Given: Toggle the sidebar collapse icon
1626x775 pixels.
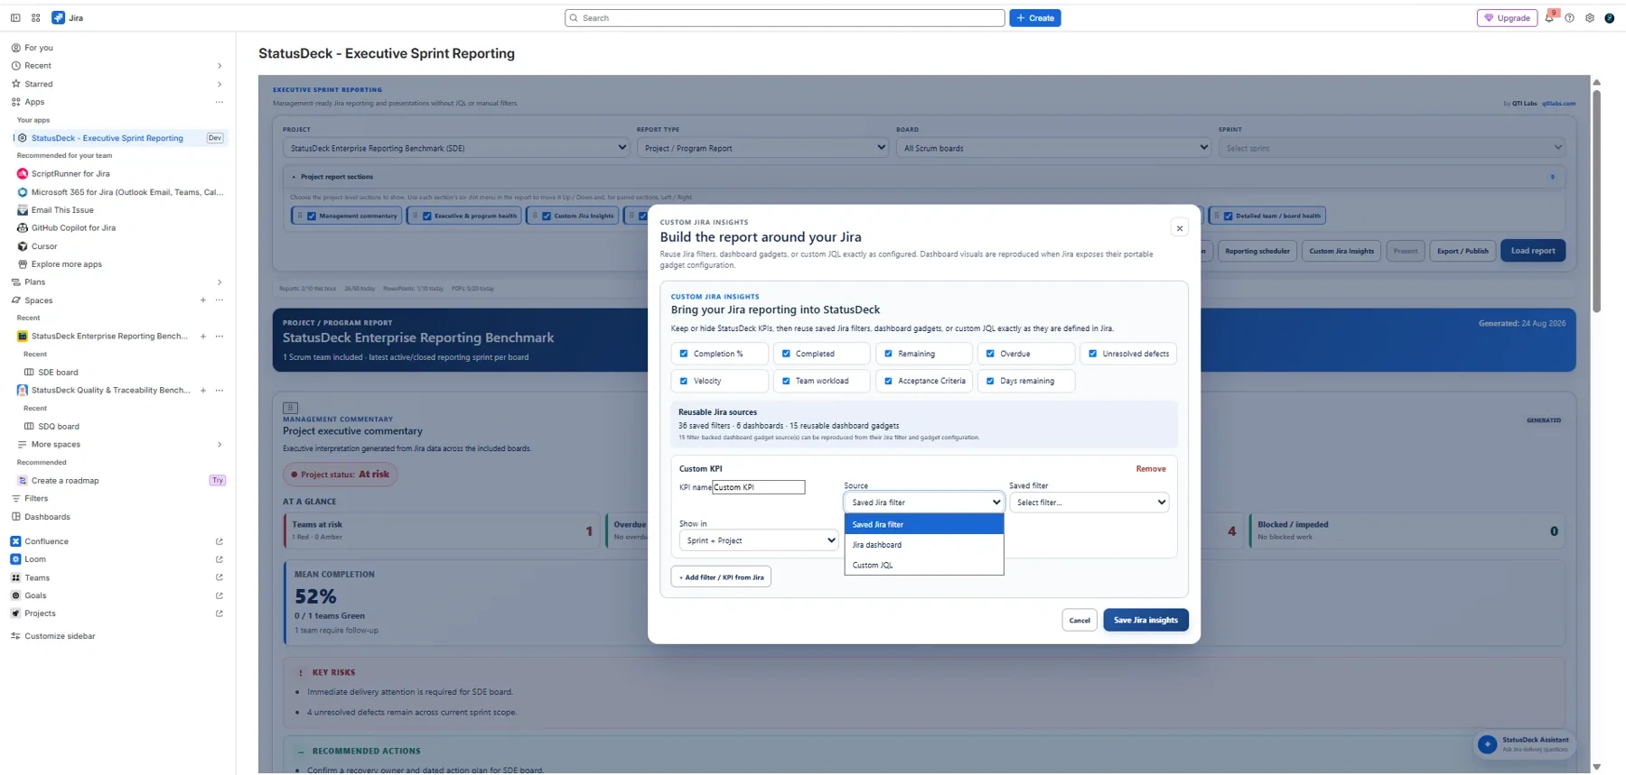Looking at the screenshot, I should [15, 18].
